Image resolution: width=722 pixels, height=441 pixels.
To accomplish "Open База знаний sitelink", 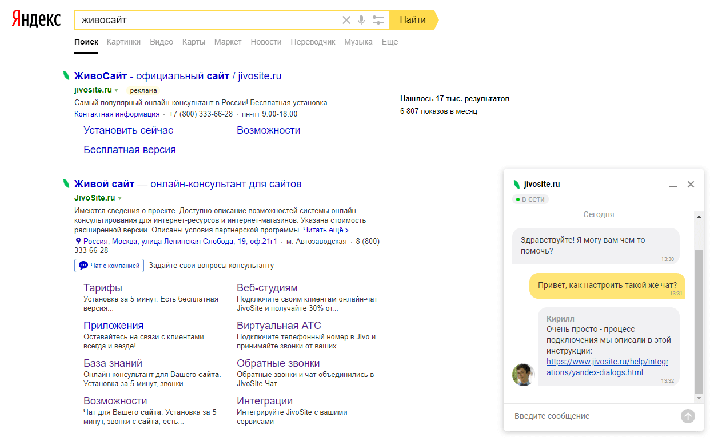I will (x=113, y=363).
